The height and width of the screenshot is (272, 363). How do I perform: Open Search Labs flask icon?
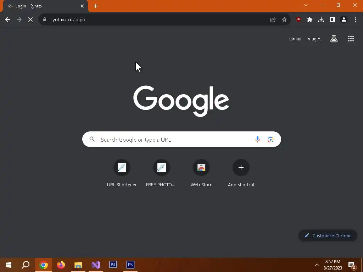click(334, 39)
